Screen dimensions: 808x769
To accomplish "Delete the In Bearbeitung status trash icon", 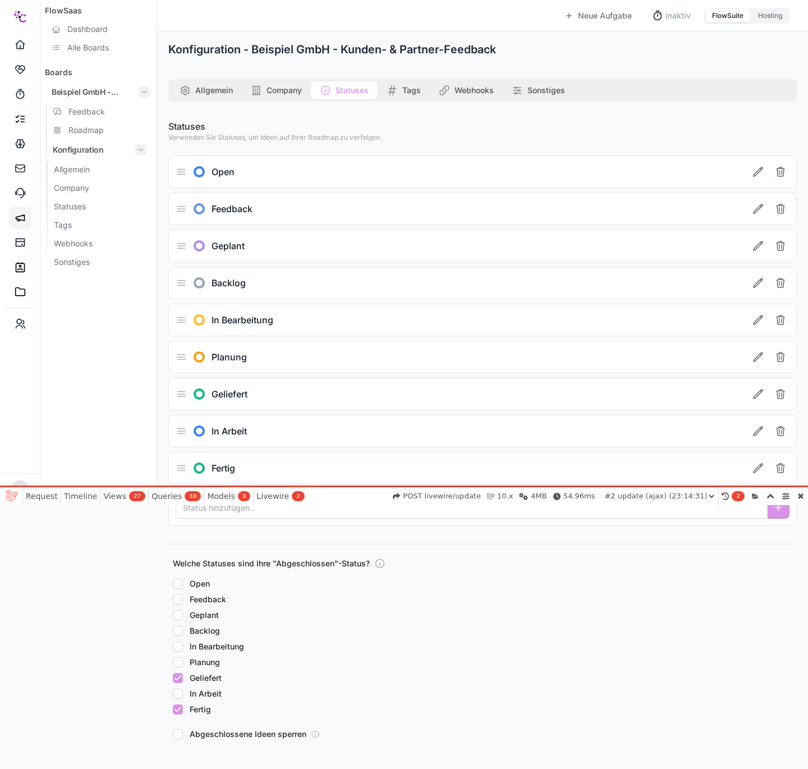I will [x=781, y=320].
